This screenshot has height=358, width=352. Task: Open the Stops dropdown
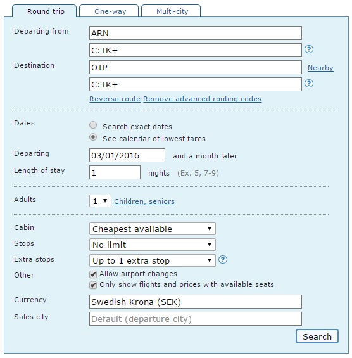153,245
